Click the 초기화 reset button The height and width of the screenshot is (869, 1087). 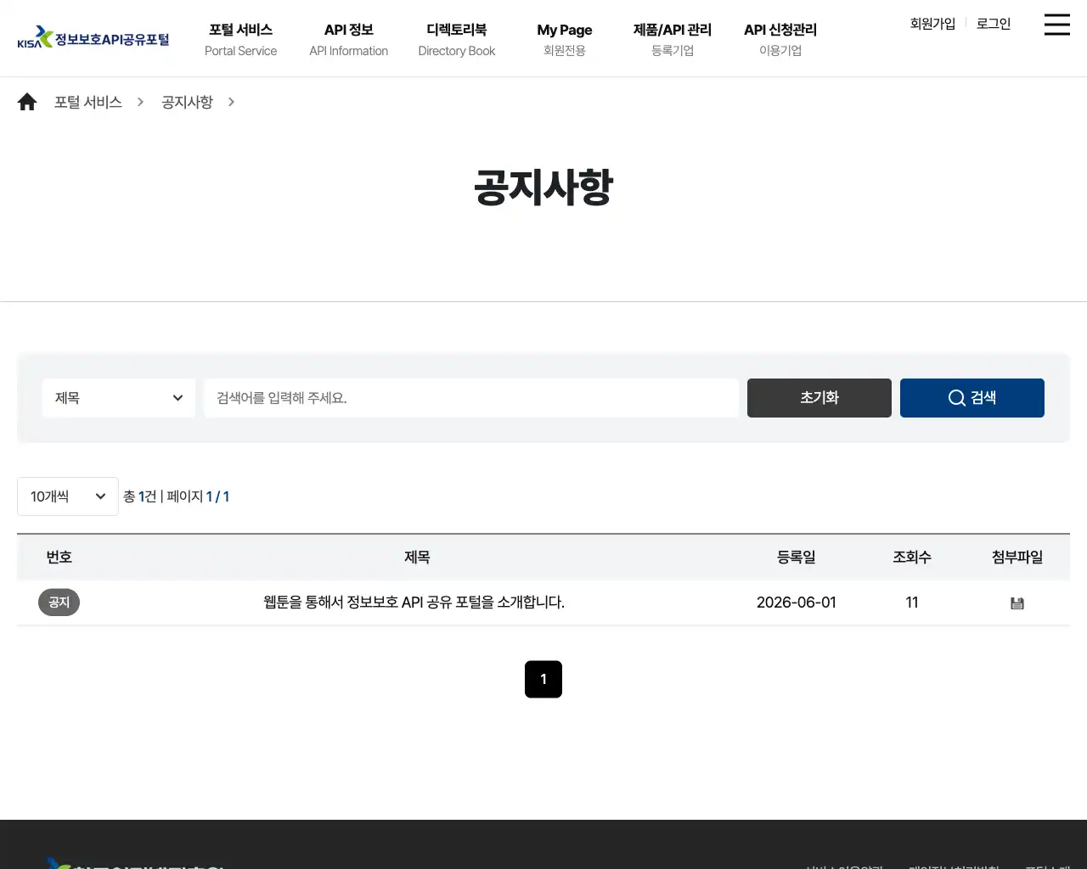[x=819, y=398]
